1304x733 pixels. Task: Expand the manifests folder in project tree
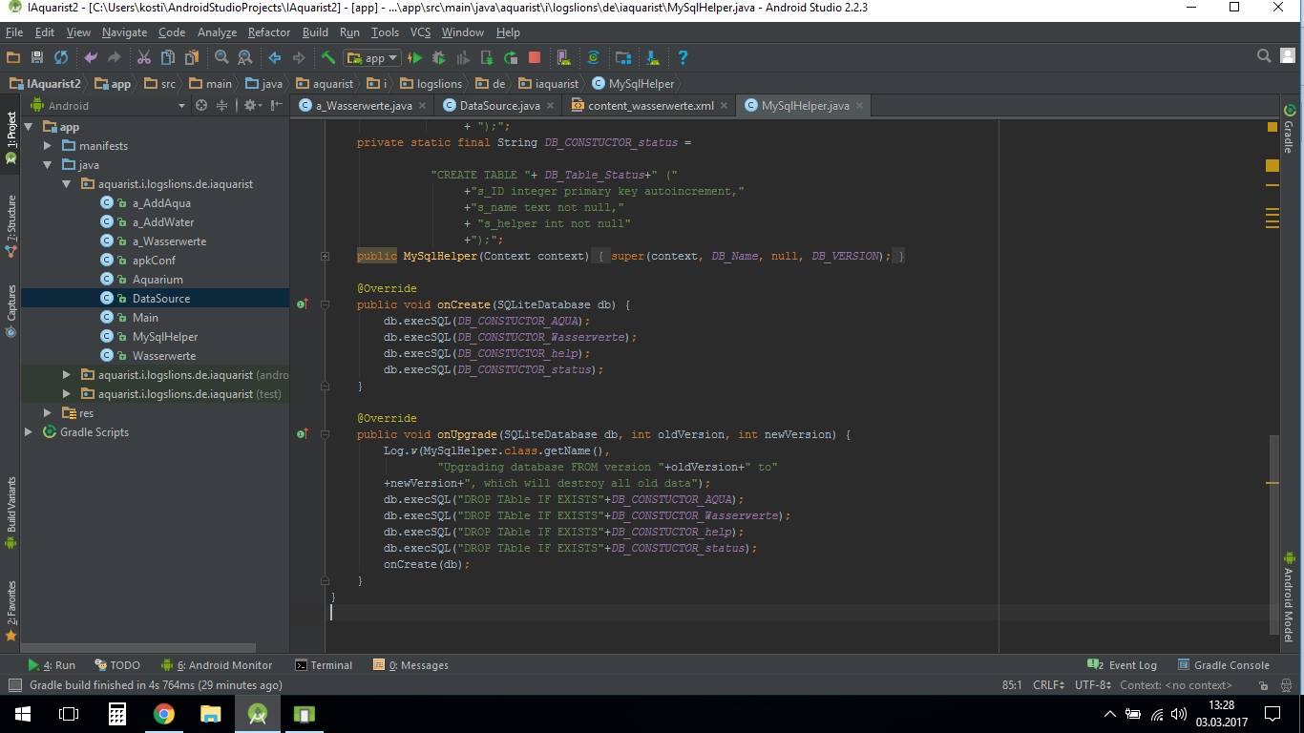tap(48, 146)
